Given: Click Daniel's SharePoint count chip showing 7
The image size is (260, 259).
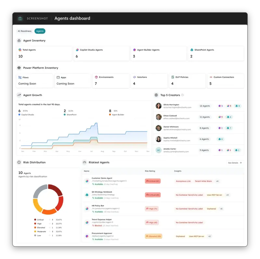Looking at the screenshot, I should (229, 128).
